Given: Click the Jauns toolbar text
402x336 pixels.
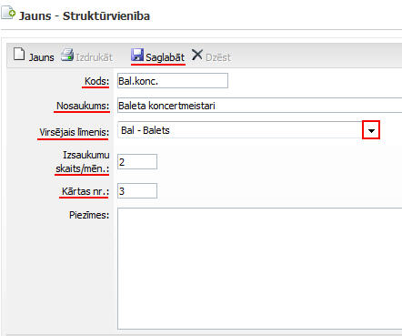Looking at the screenshot, I should 41,57.
